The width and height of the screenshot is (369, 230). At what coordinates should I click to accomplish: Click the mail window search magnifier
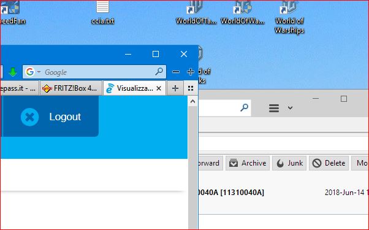point(245,107)
